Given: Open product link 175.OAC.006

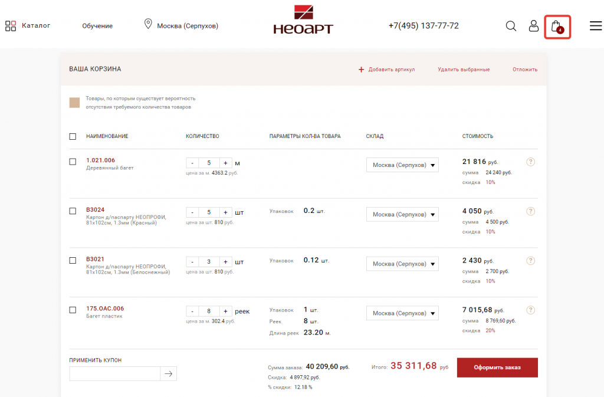Looking at the screenshot, I should 105,309.
